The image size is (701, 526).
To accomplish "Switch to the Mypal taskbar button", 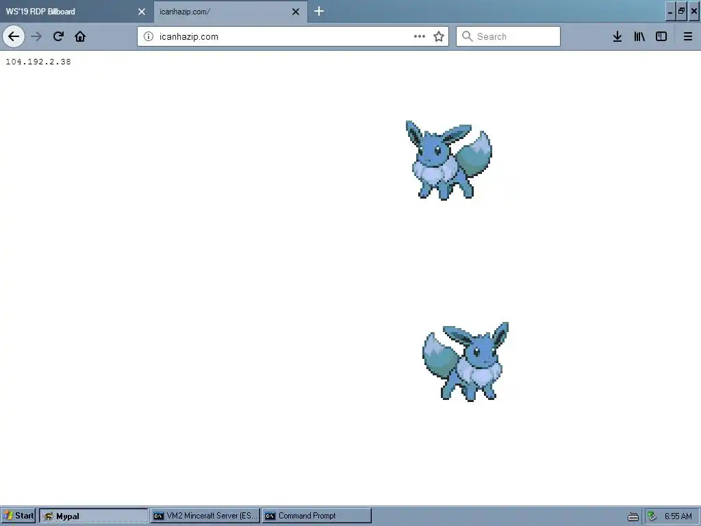I will click(93, 516).
